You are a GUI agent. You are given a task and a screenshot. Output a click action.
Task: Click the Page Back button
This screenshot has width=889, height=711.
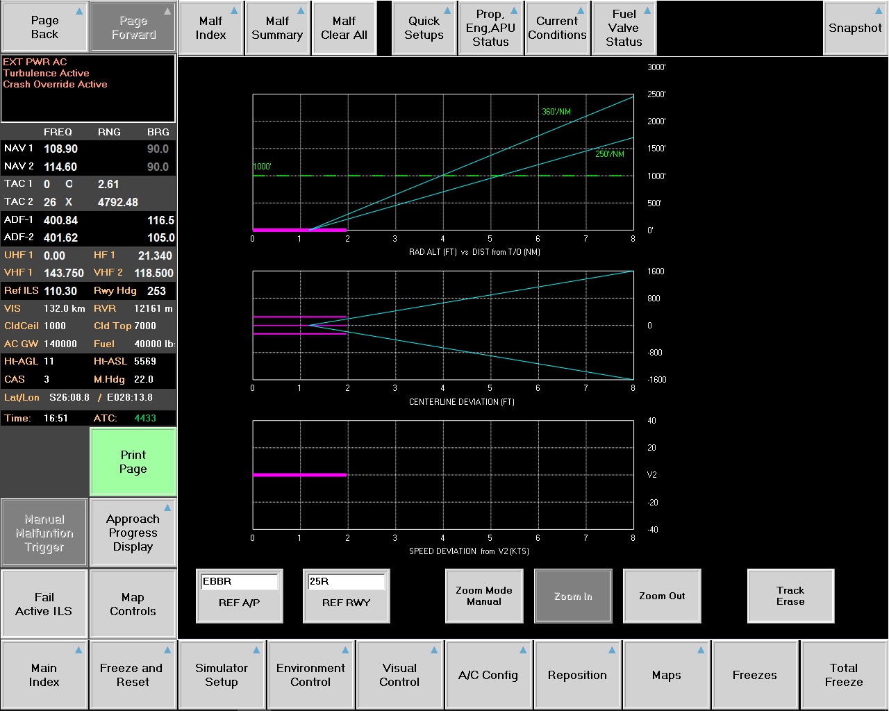click(x=44, y=27)
